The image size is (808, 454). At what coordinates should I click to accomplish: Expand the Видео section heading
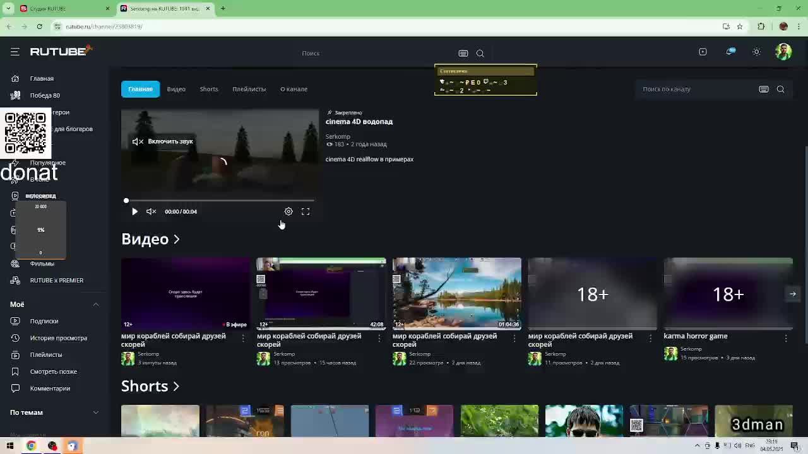pyautogui.click(x=150, y=239)
